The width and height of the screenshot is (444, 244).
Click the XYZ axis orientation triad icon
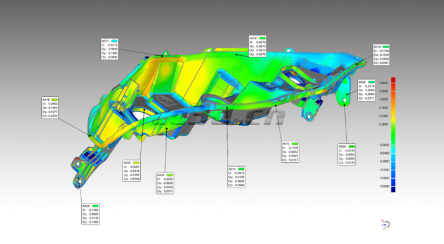pyautogui.click(x=386, y=224)
